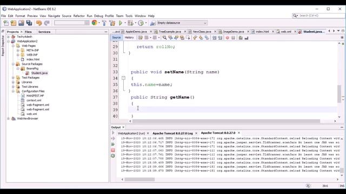Click the Clean and Build icon
Viewport: 346px width, 194px height.
112,23
